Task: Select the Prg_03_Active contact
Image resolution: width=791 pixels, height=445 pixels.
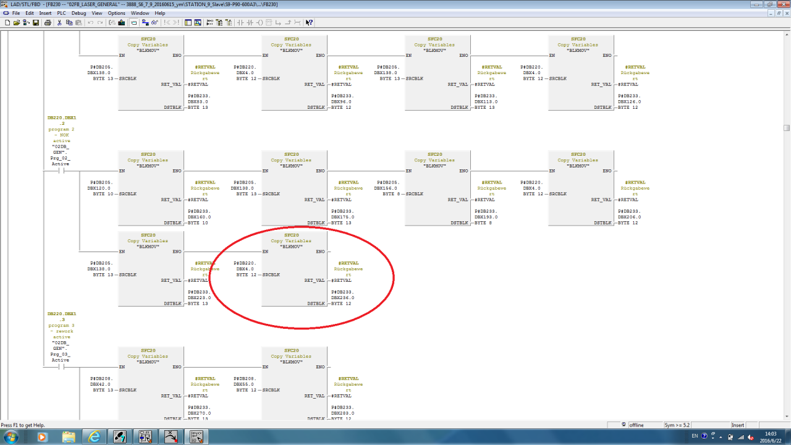Action: (61, 367)
